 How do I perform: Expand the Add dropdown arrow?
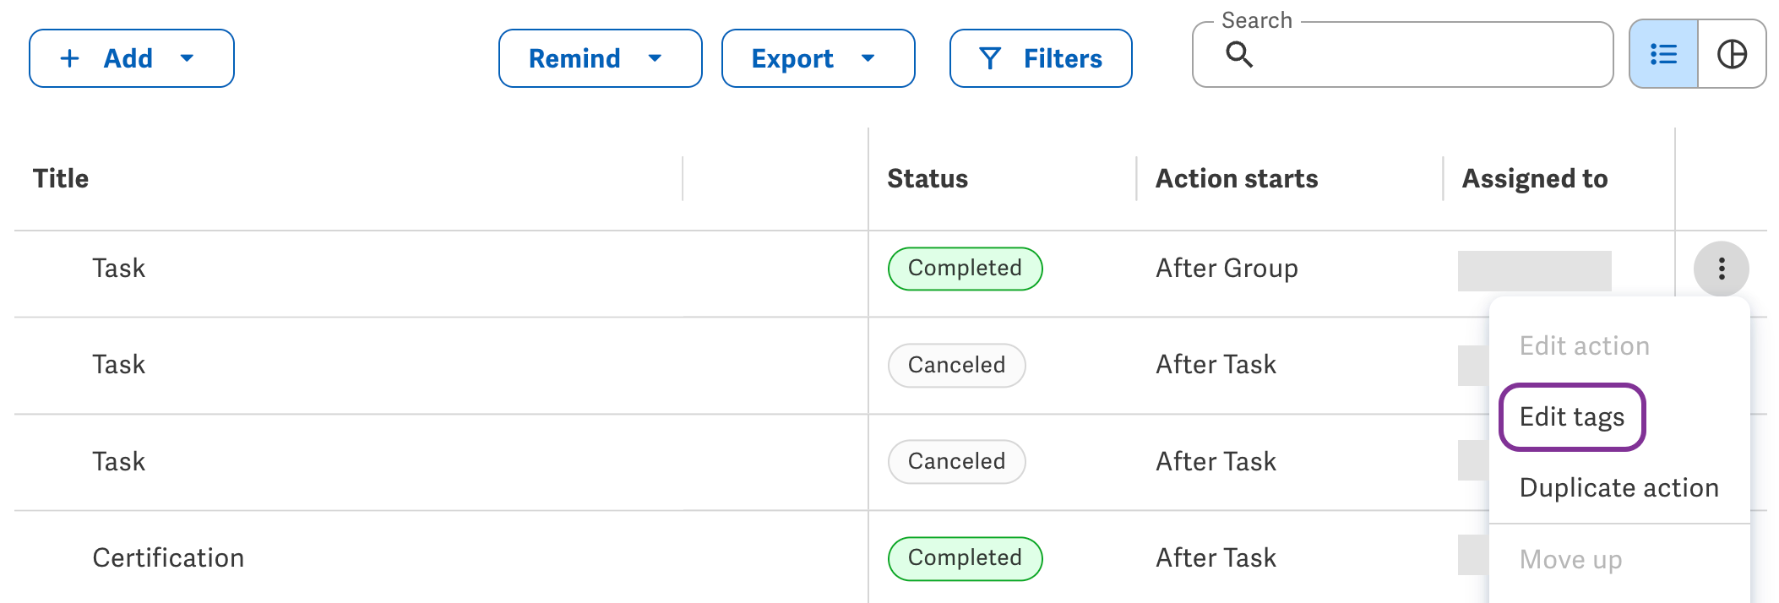[188, 58]
